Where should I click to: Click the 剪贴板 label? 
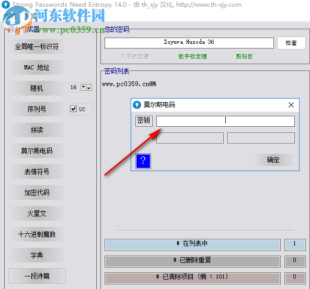(244, 57)
